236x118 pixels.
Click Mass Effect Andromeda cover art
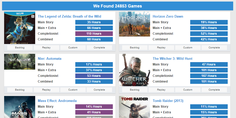tap(20, 107)
